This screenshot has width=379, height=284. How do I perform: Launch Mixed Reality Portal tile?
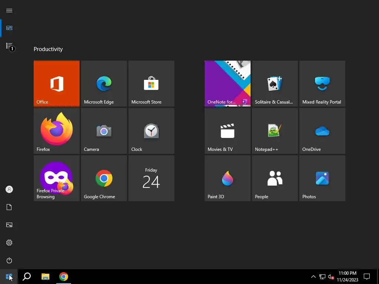point(322,83)
